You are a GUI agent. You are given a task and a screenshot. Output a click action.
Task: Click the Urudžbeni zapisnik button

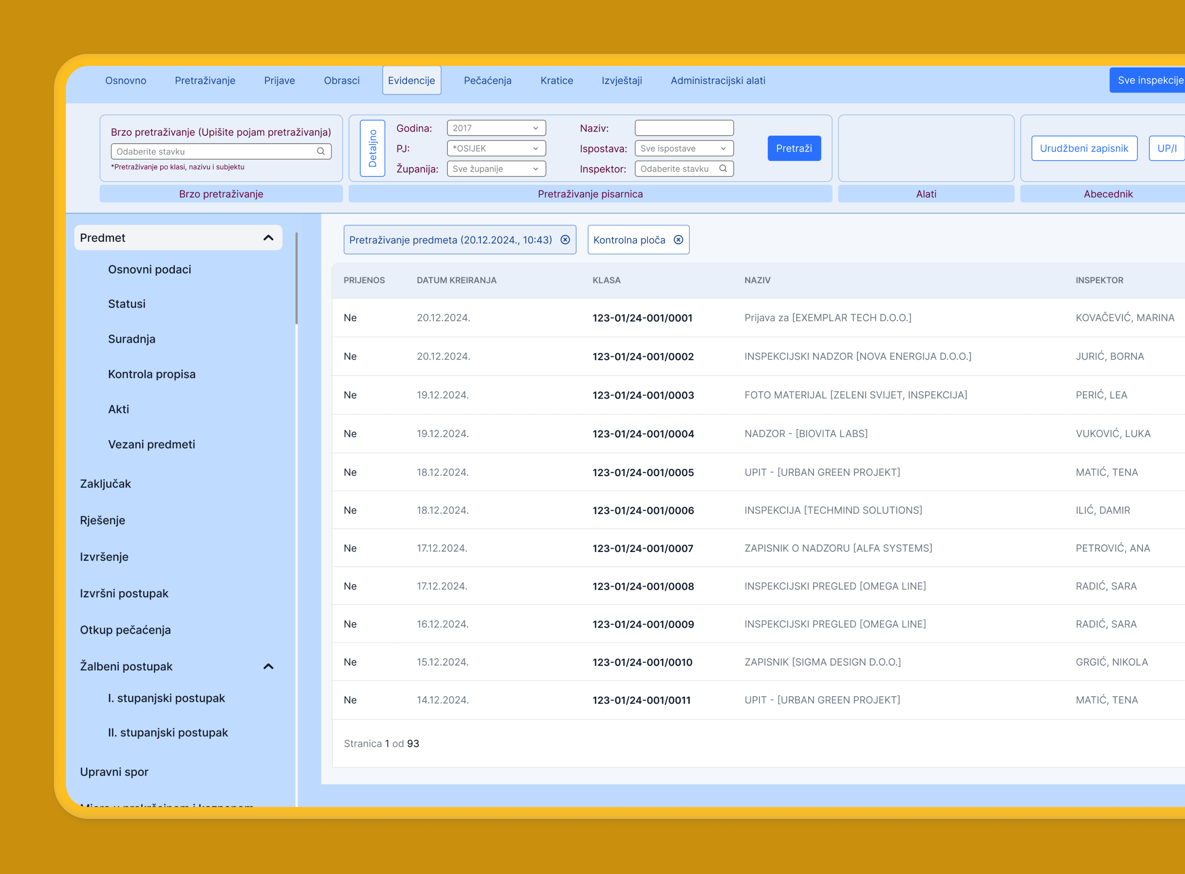tap(1084, 149)
